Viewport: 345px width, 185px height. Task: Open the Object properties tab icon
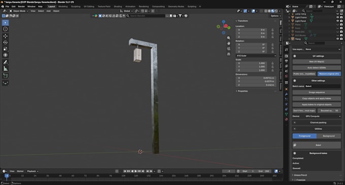tap(286, 89)
